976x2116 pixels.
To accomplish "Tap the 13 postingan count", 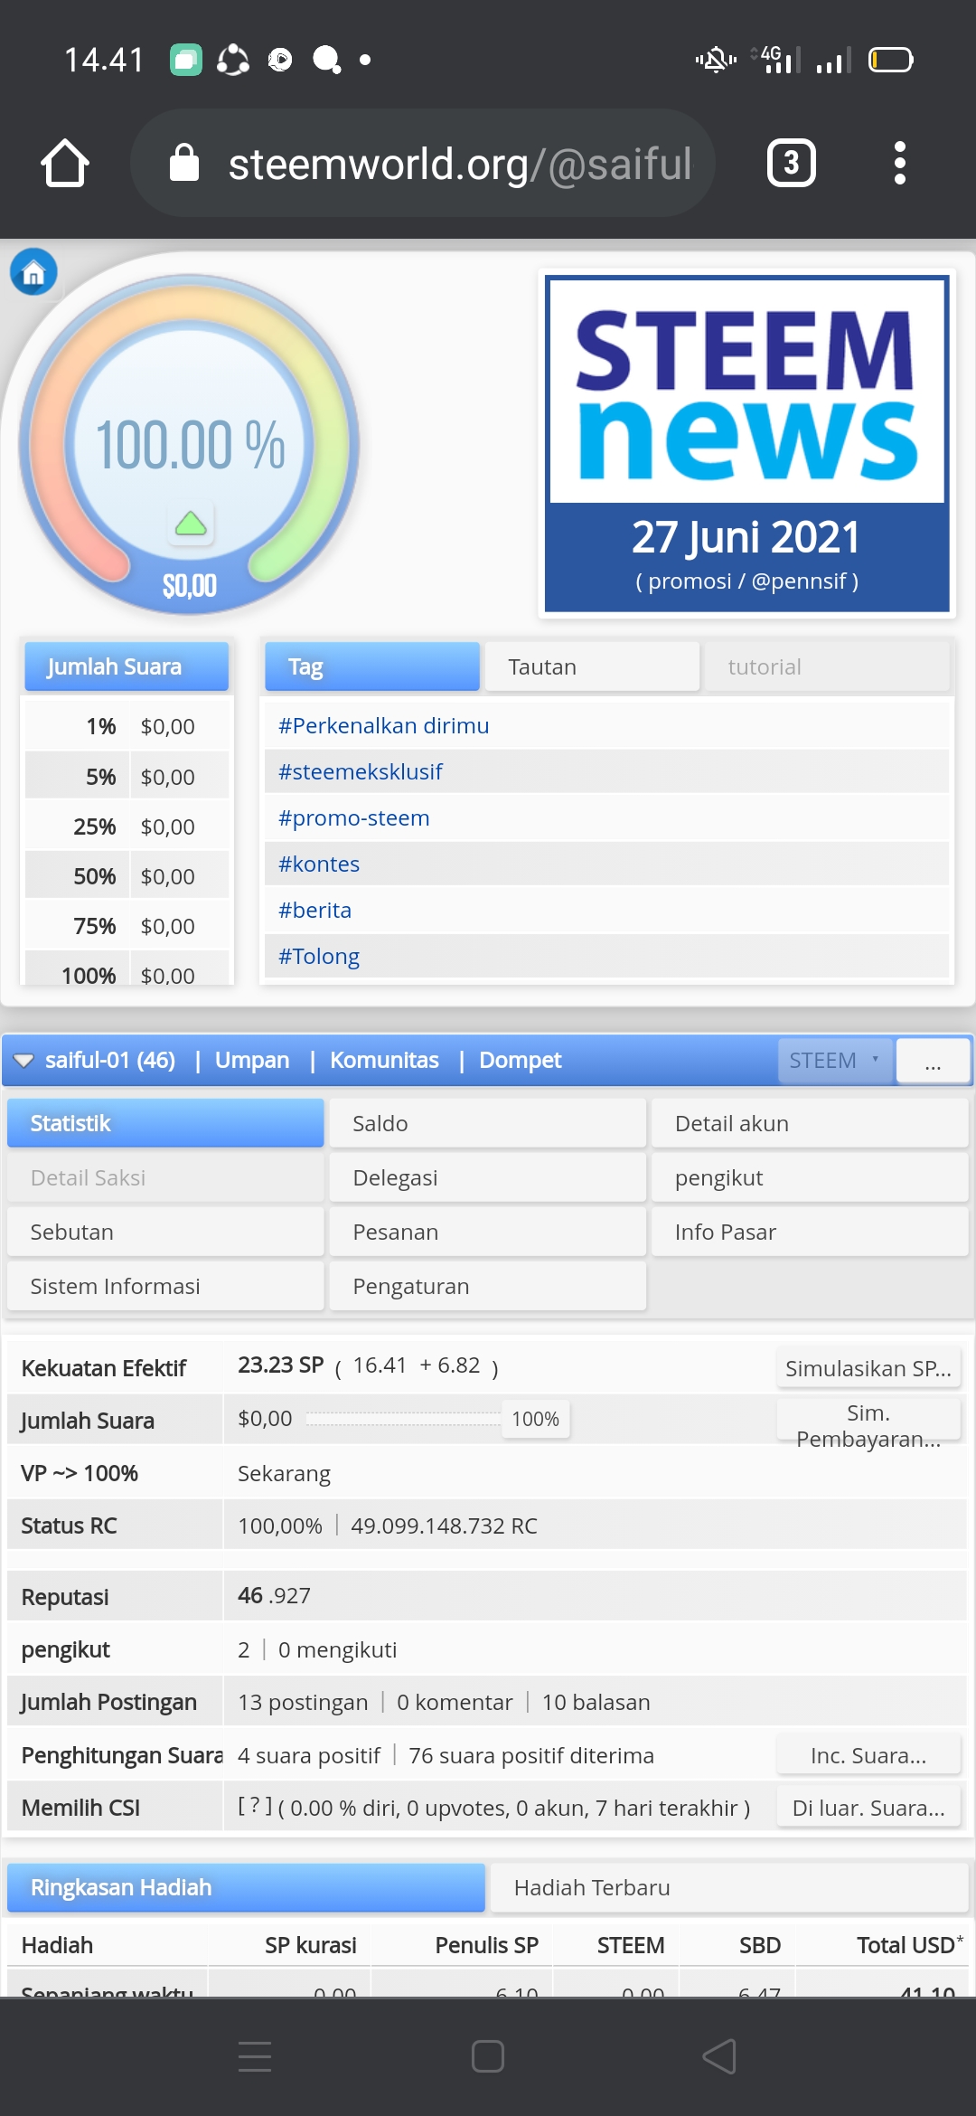I will 303,1702.
